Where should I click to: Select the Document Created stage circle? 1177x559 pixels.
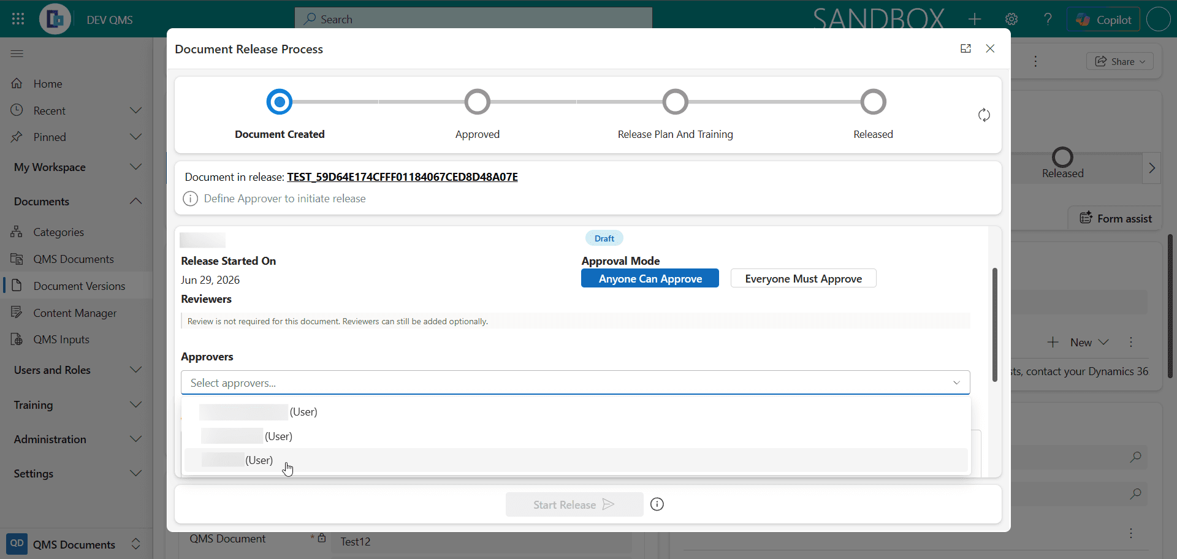[280, 102]
